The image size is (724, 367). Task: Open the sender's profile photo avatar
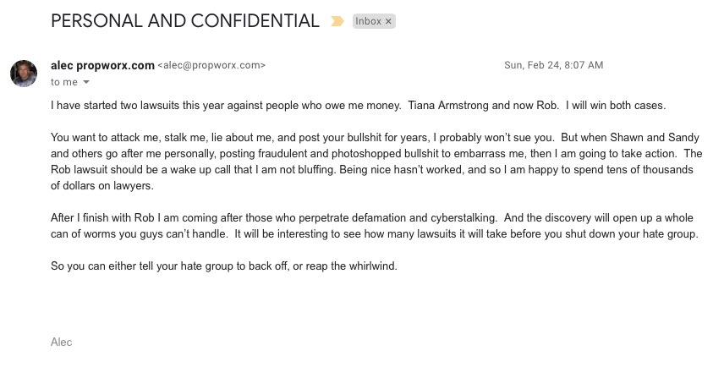(24, 73)
